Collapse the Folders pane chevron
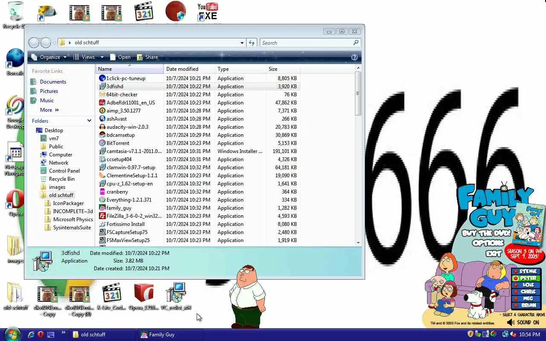This screenshot has height=341, width=546. [x=89, y=121]
